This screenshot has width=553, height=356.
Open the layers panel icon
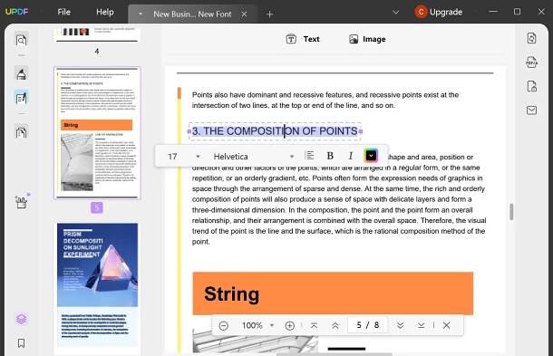[x=21, y=319]
